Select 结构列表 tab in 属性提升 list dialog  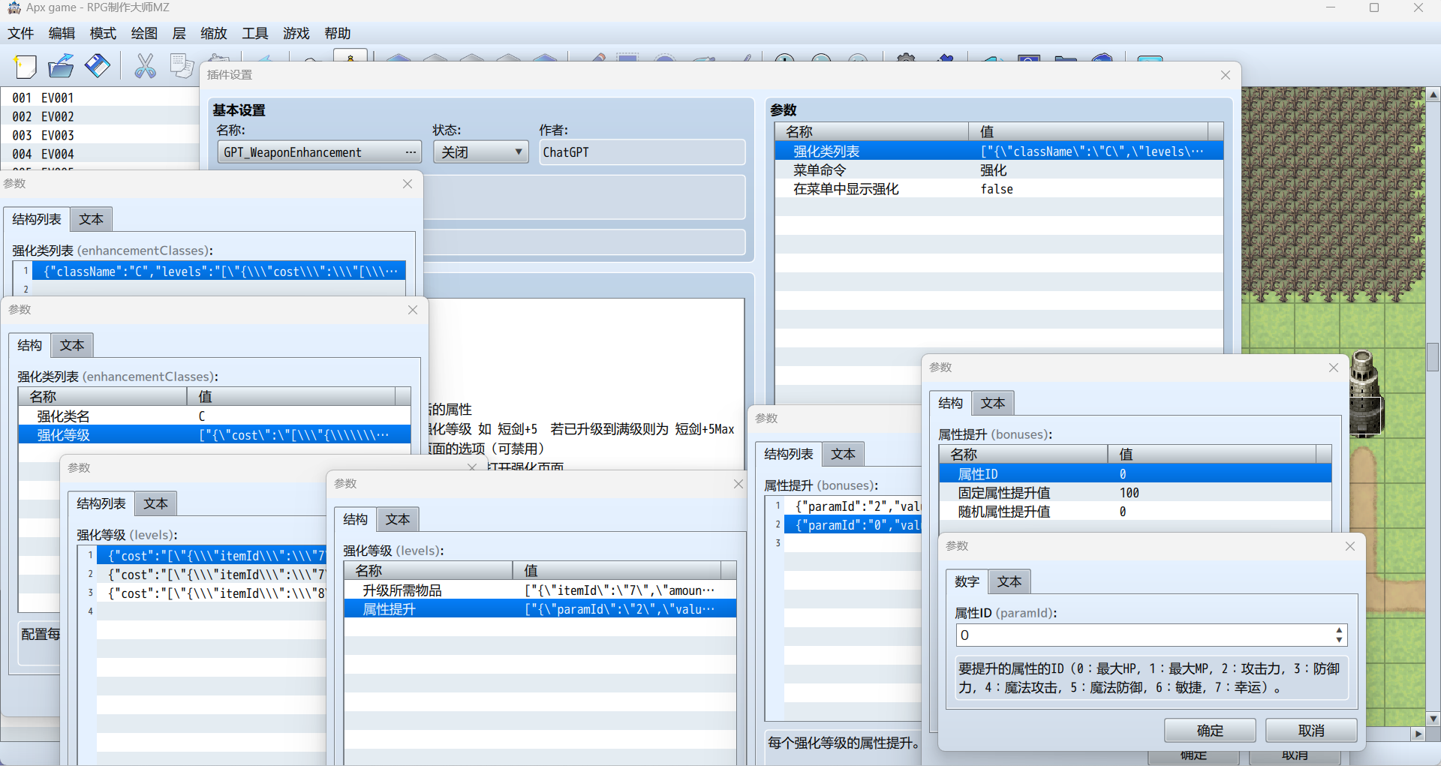[x=788, y=454]
